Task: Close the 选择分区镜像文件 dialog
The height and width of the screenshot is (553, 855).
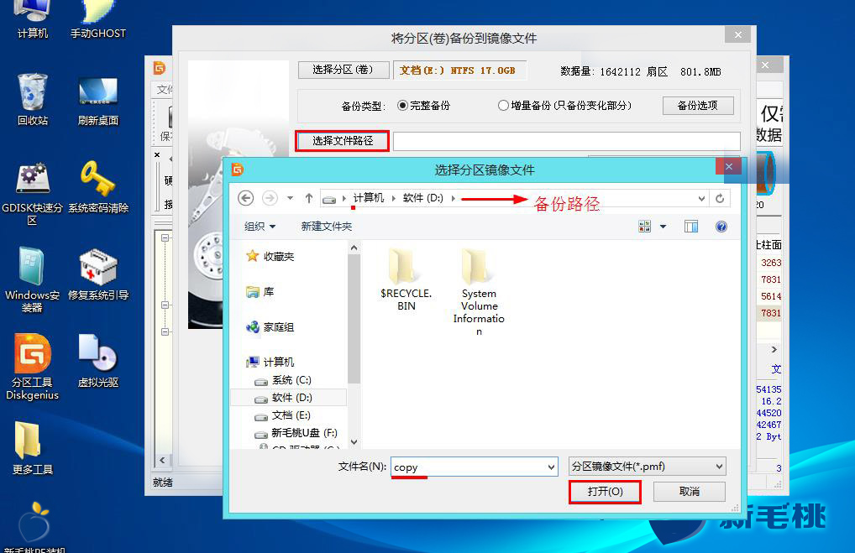Action: click(728, 167)
